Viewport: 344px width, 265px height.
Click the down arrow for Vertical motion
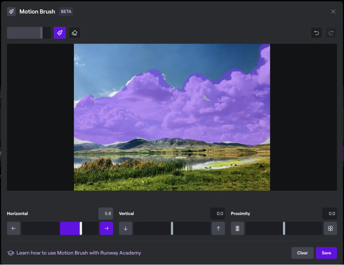pyautogui.click(x=126, y=228)
